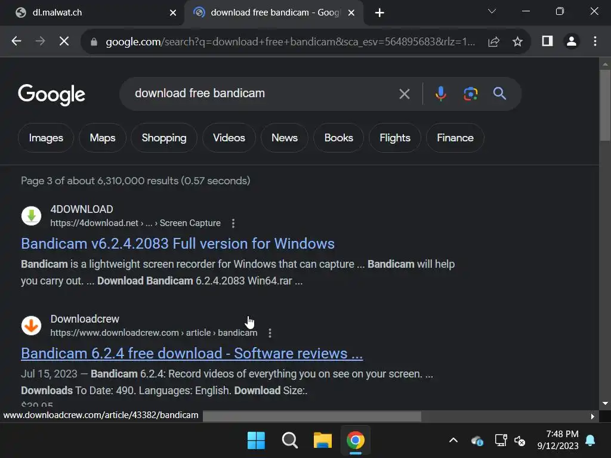The width and height of the screenshot is (611, 458).
Task: Click Chrome icon in taskbar
Action: [x=356, y=441]
